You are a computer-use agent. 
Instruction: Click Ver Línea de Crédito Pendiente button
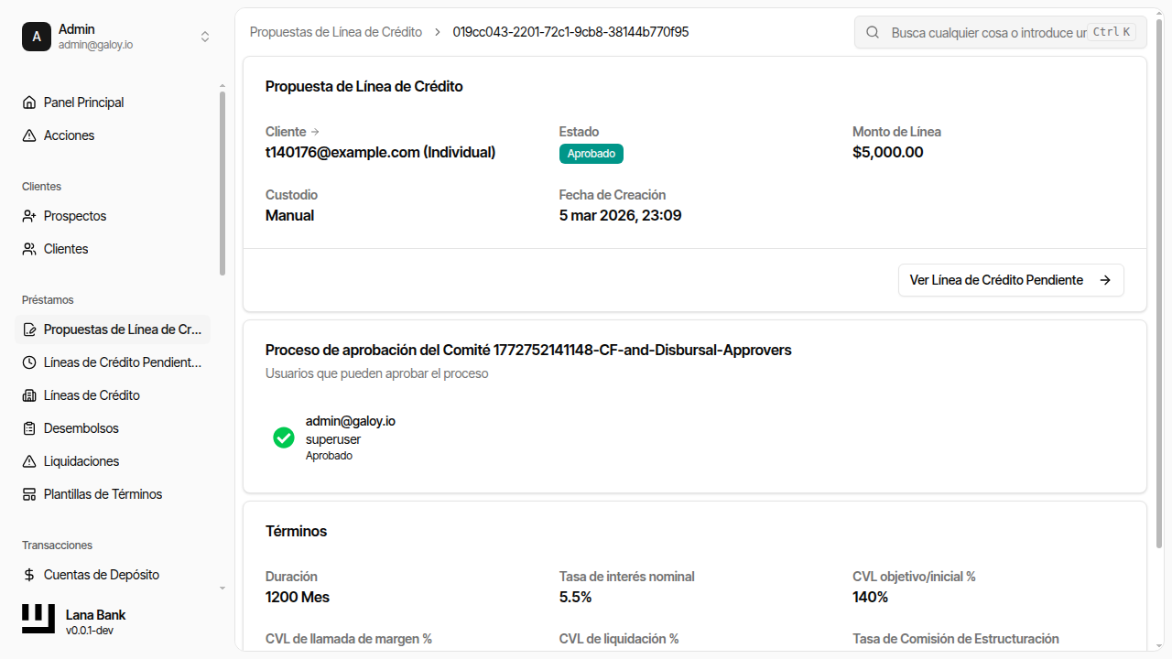pyautogui.click(x=1010, y=280)
